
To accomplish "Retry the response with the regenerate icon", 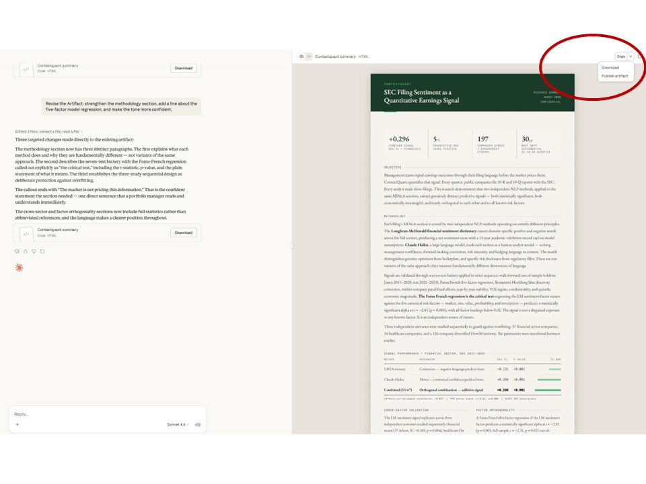I will tap(42, 251).
